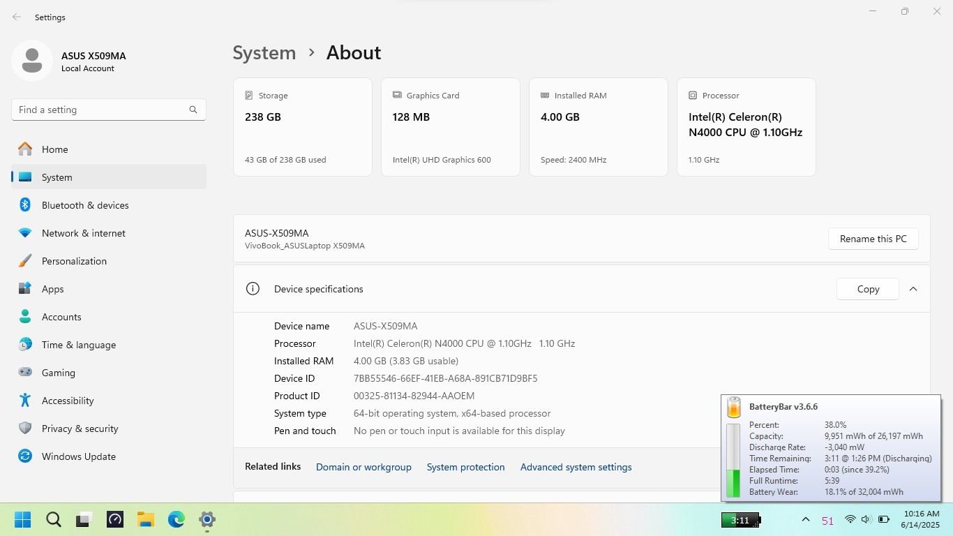Image resolution: width=953 pixels, height=536 pixels.
Task: Open taskbar Search
Action: coord(54,520)
